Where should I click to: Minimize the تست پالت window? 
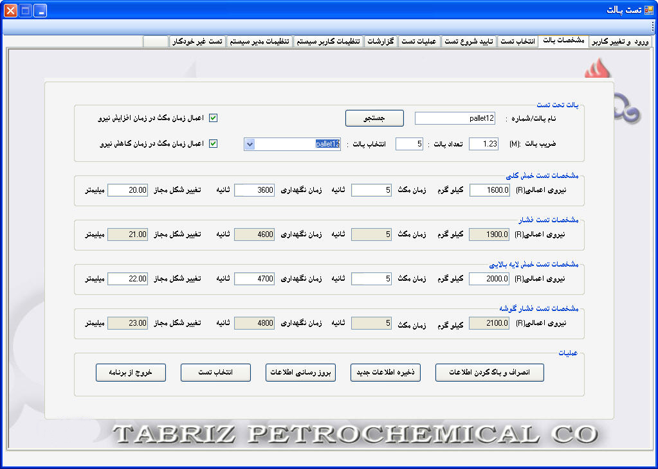point(40,10)
